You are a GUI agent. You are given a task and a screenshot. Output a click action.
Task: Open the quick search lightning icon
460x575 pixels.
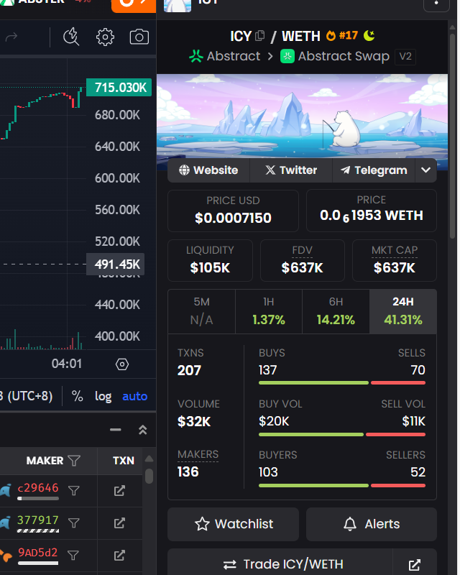pos(71,37)
